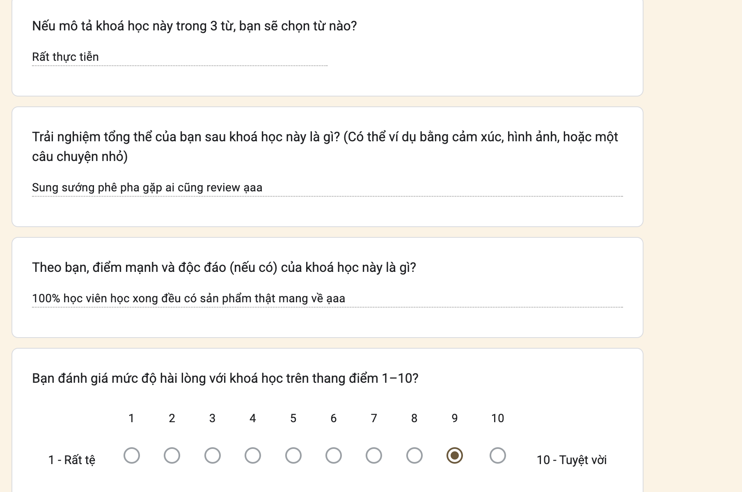Click the selected rating 9 radio button
742x492 pixels.
(454, 455)
